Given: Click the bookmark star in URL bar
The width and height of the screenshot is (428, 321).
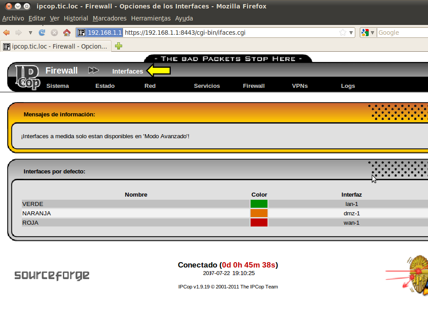Looking at the screenshot, I should point(342,33).
